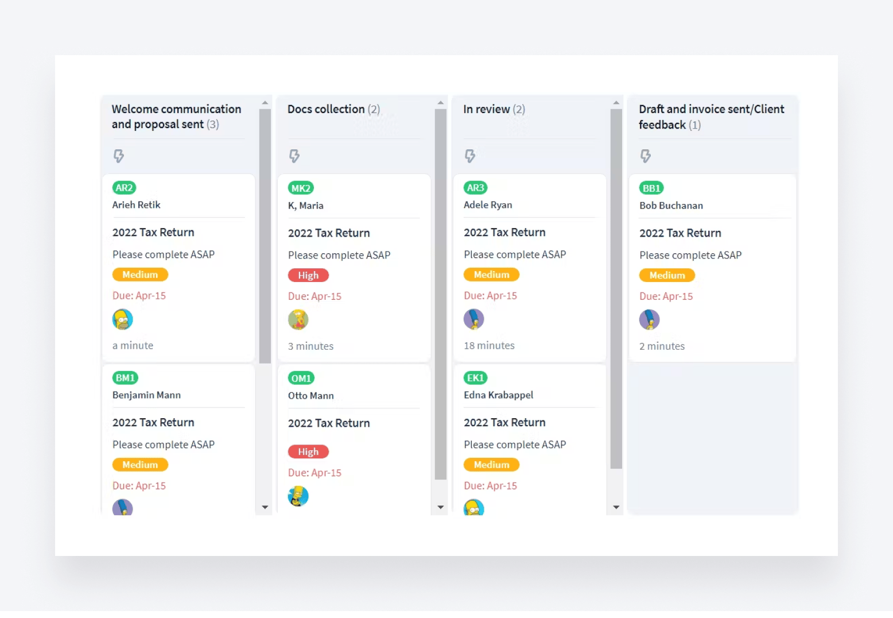Click High priority tag on Otto Mann card

point(308,451)
